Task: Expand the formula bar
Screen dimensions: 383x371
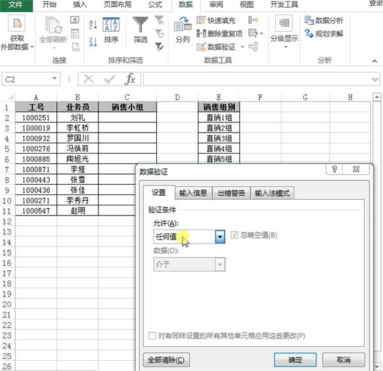Action: tap(375, 79)
